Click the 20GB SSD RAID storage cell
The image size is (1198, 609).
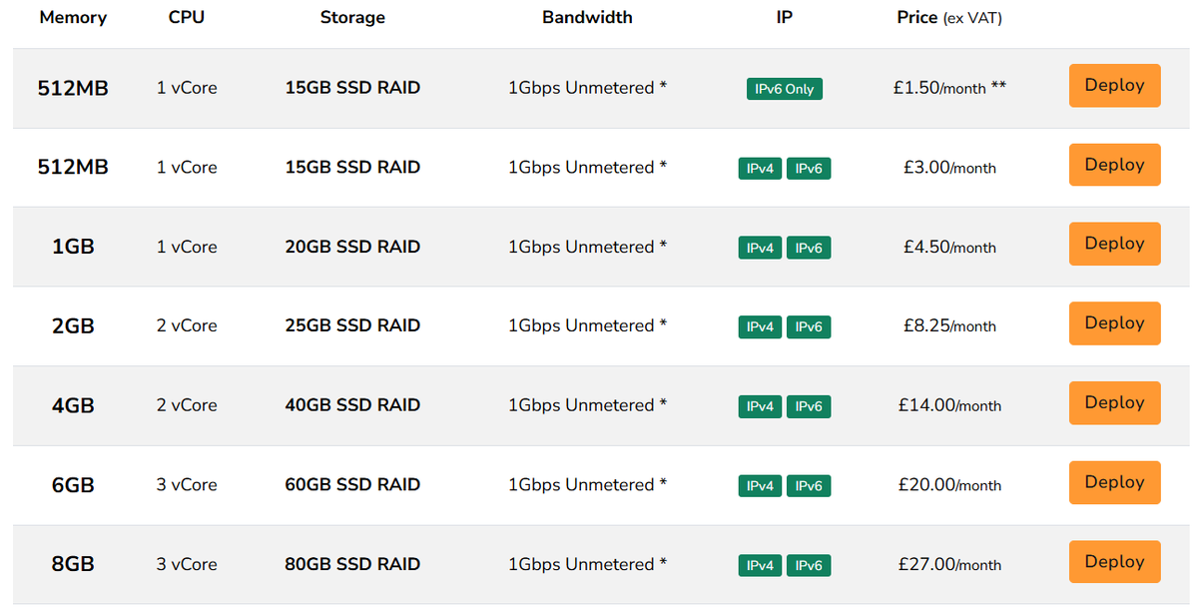pos(352,247)
